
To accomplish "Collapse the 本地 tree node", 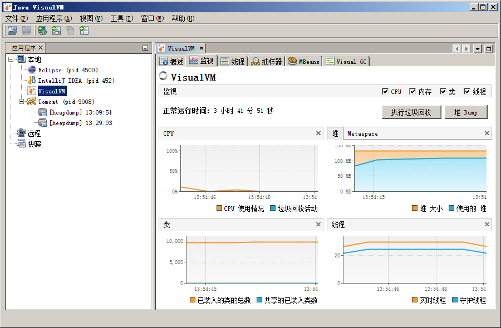I will 11,59.
